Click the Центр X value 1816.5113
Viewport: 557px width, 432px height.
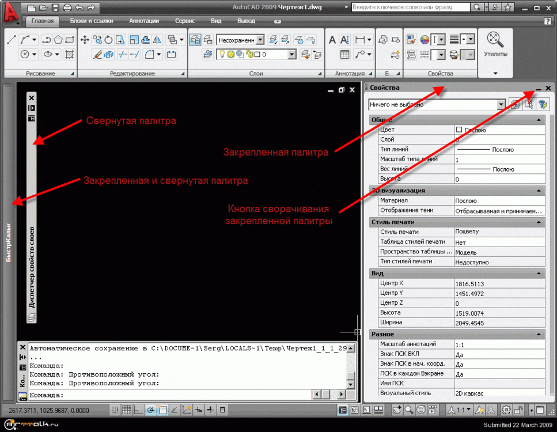[x=499, y=283]
